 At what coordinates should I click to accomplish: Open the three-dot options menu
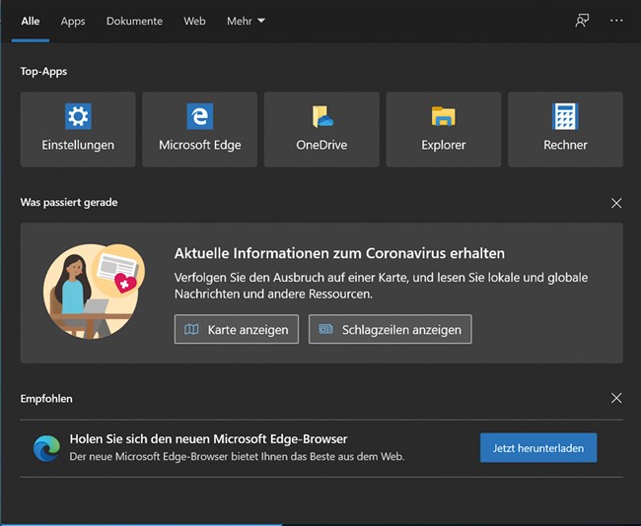(x=616, y=21)
